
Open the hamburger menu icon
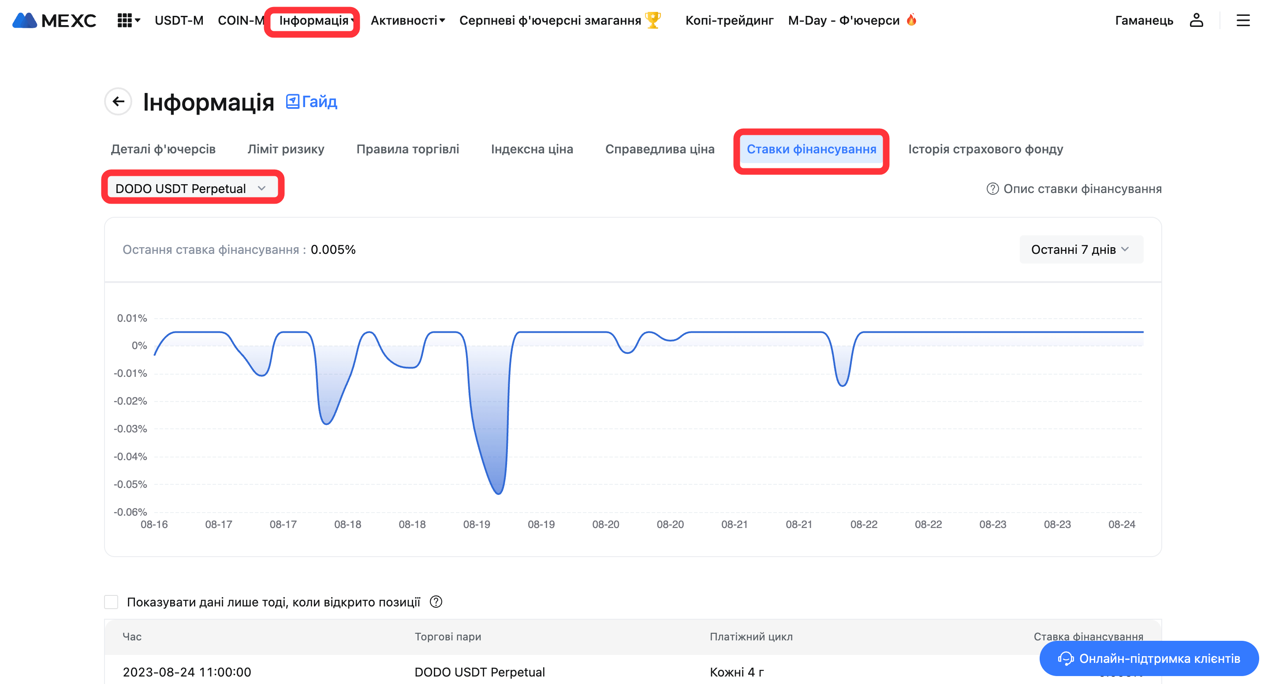pos(1243,20)
